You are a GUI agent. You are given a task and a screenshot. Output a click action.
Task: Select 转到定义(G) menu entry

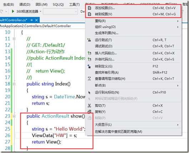pos(133,66)
